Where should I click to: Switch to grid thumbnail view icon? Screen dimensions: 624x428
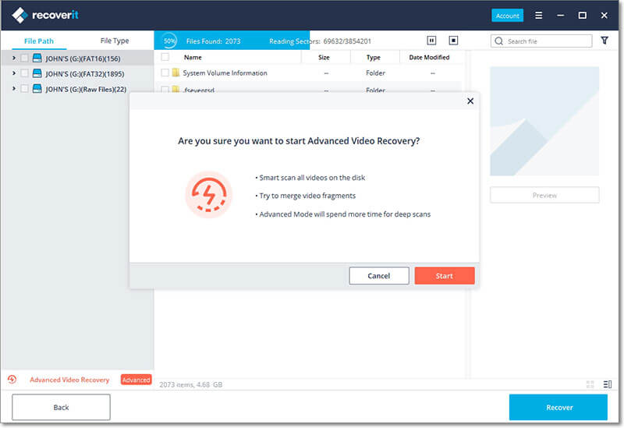[x=590, y=384]
